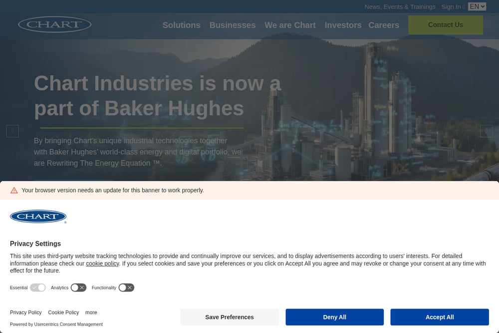The image size is (499, 333).
Task: Open the Solutions menu
Action: tap(182, 25)
